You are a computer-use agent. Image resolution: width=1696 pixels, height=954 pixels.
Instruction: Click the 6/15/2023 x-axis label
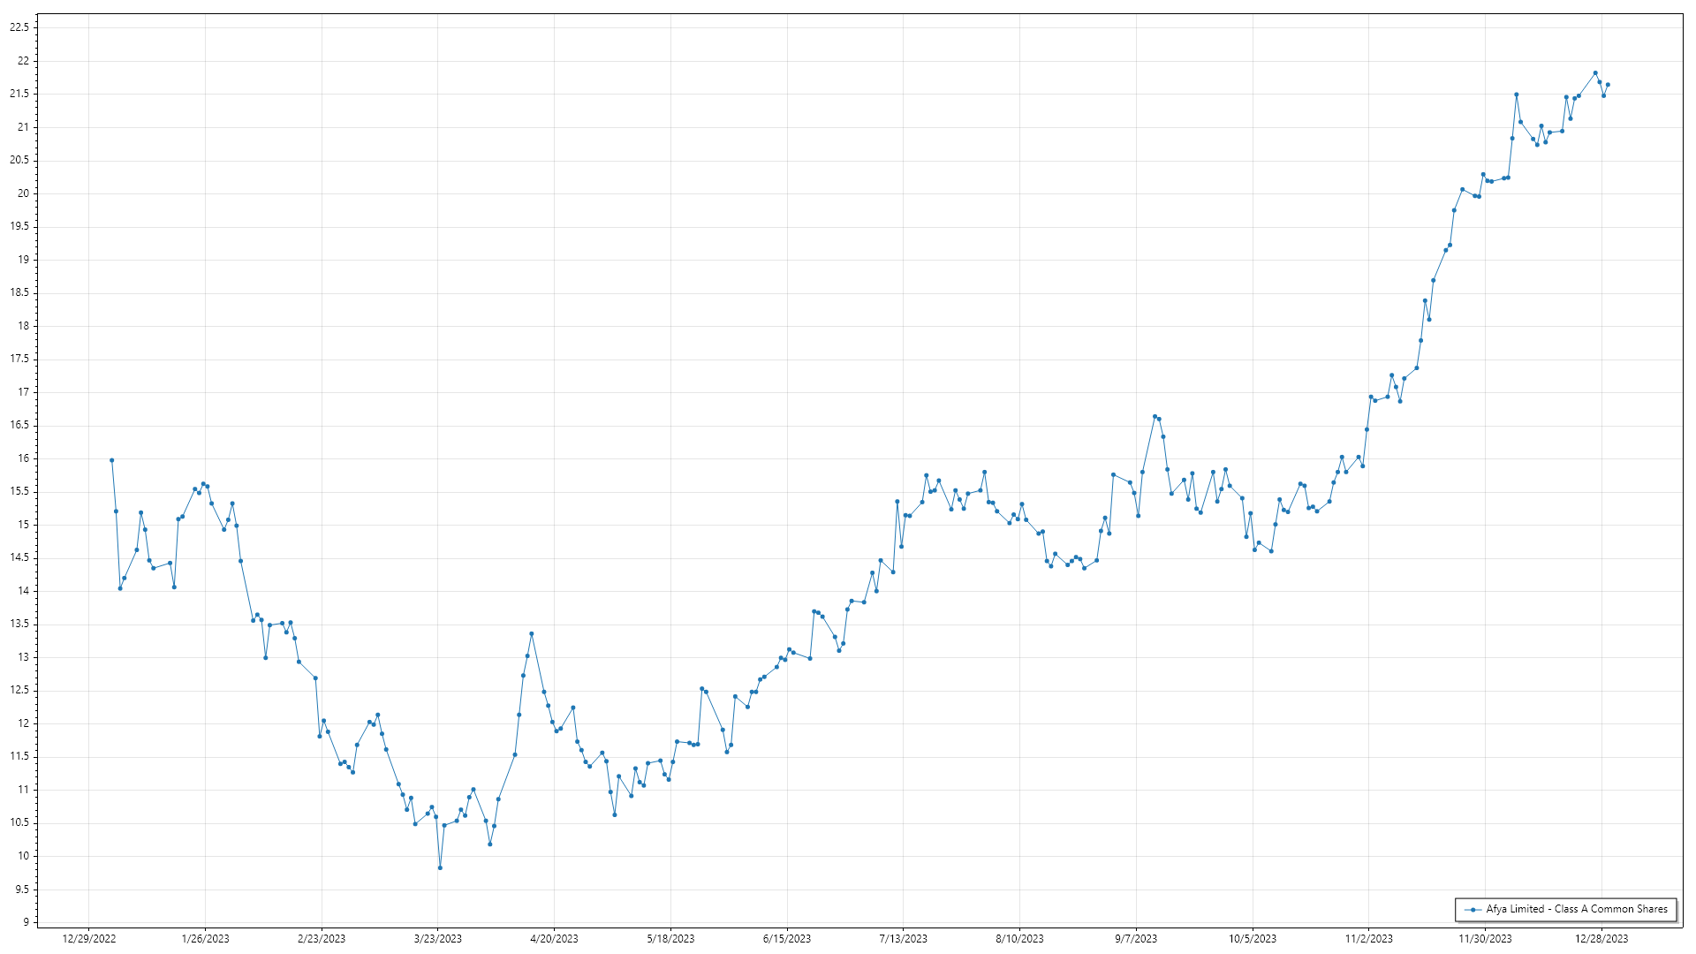786,939
